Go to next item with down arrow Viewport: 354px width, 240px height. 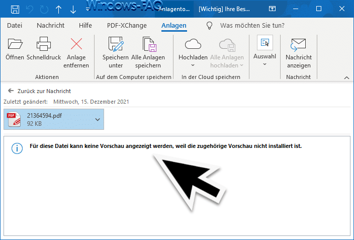point(73,9)
